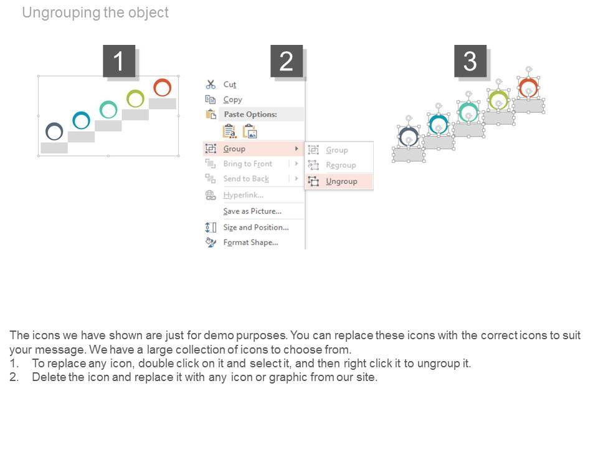Expand the Send to Back submenu arrow
Image resolution: width=598 pixels, height=449 pixels.
click(297, 178)
